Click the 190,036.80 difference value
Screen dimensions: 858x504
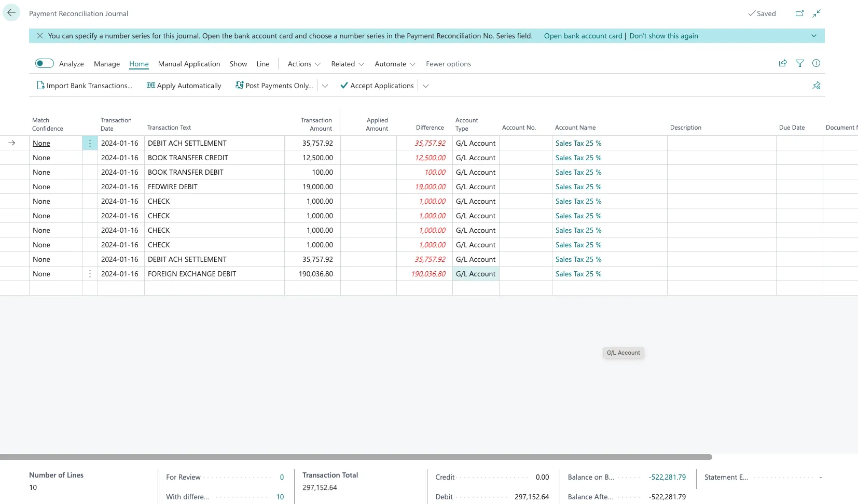click(x=428, y=274)
